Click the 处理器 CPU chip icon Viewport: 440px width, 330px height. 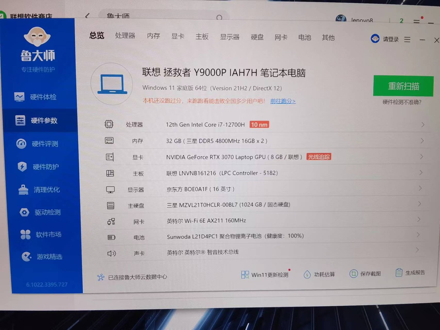click(x=109, y=124)
